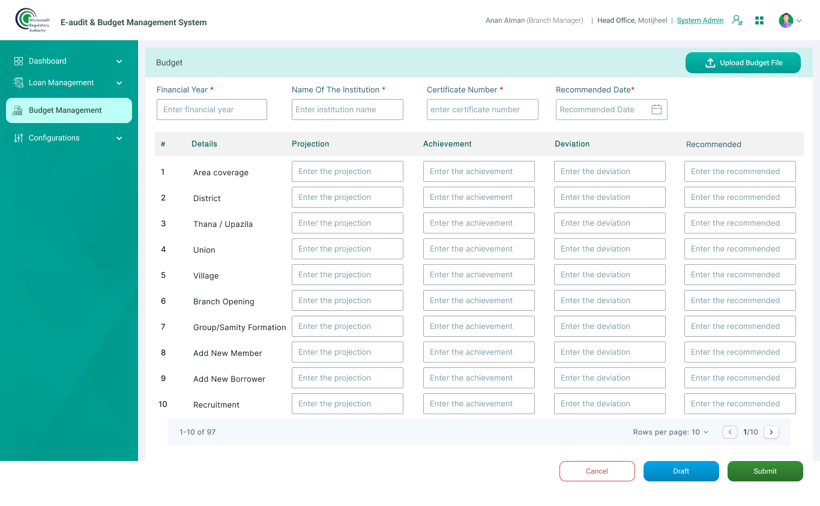Click the "1-10 of 97" pagination text
Viewport: 820px width, 506px height.
(197, 432)
